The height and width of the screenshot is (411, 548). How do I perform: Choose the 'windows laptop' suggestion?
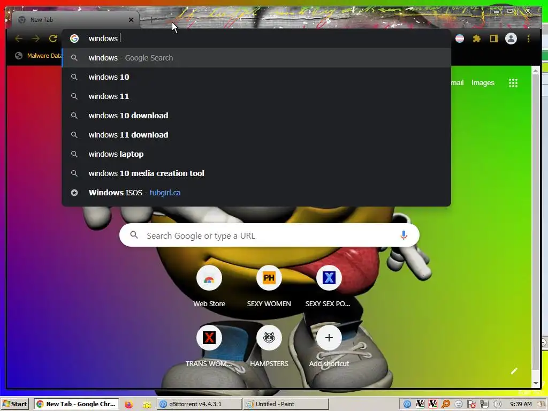point(256,154)
